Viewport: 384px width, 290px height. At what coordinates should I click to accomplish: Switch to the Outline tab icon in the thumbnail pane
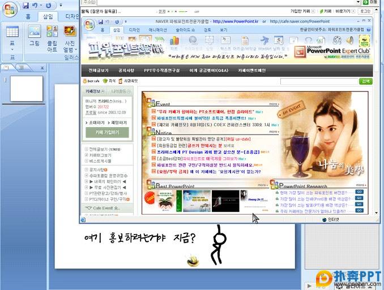click(x=22, y=68)
